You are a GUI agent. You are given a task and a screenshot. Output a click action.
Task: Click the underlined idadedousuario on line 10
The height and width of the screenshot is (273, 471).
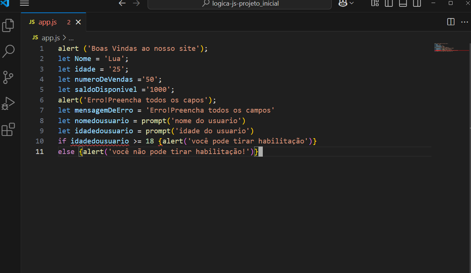(99, 141)
